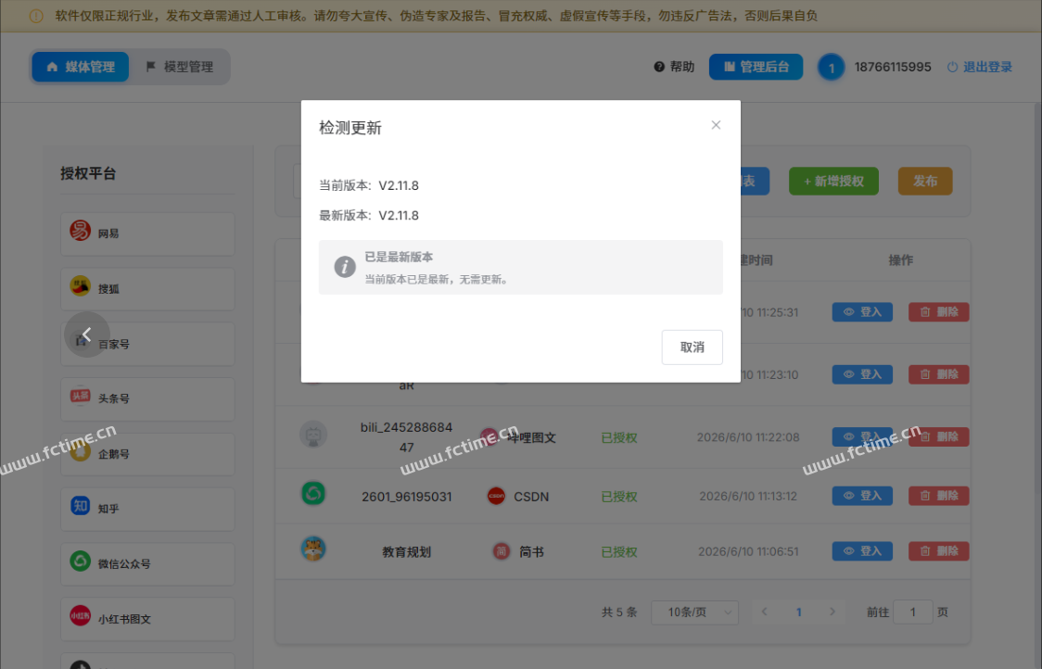This screenshot has height=669, width=1042.
Task: Click 登入 in the 11:25:31 row
Action: [862, 312]
